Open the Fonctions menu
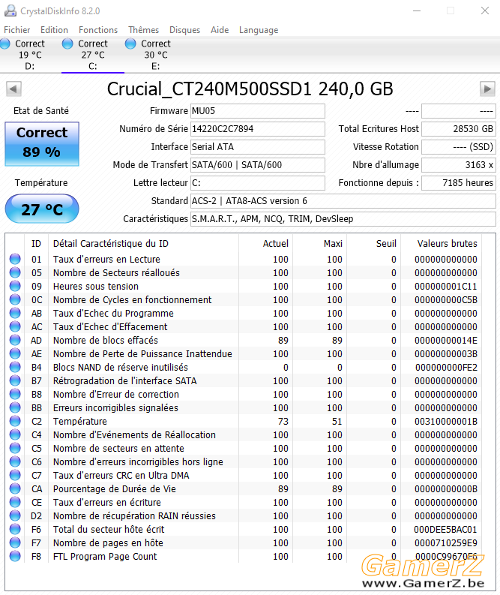500x595 pixels. [98, 30]
